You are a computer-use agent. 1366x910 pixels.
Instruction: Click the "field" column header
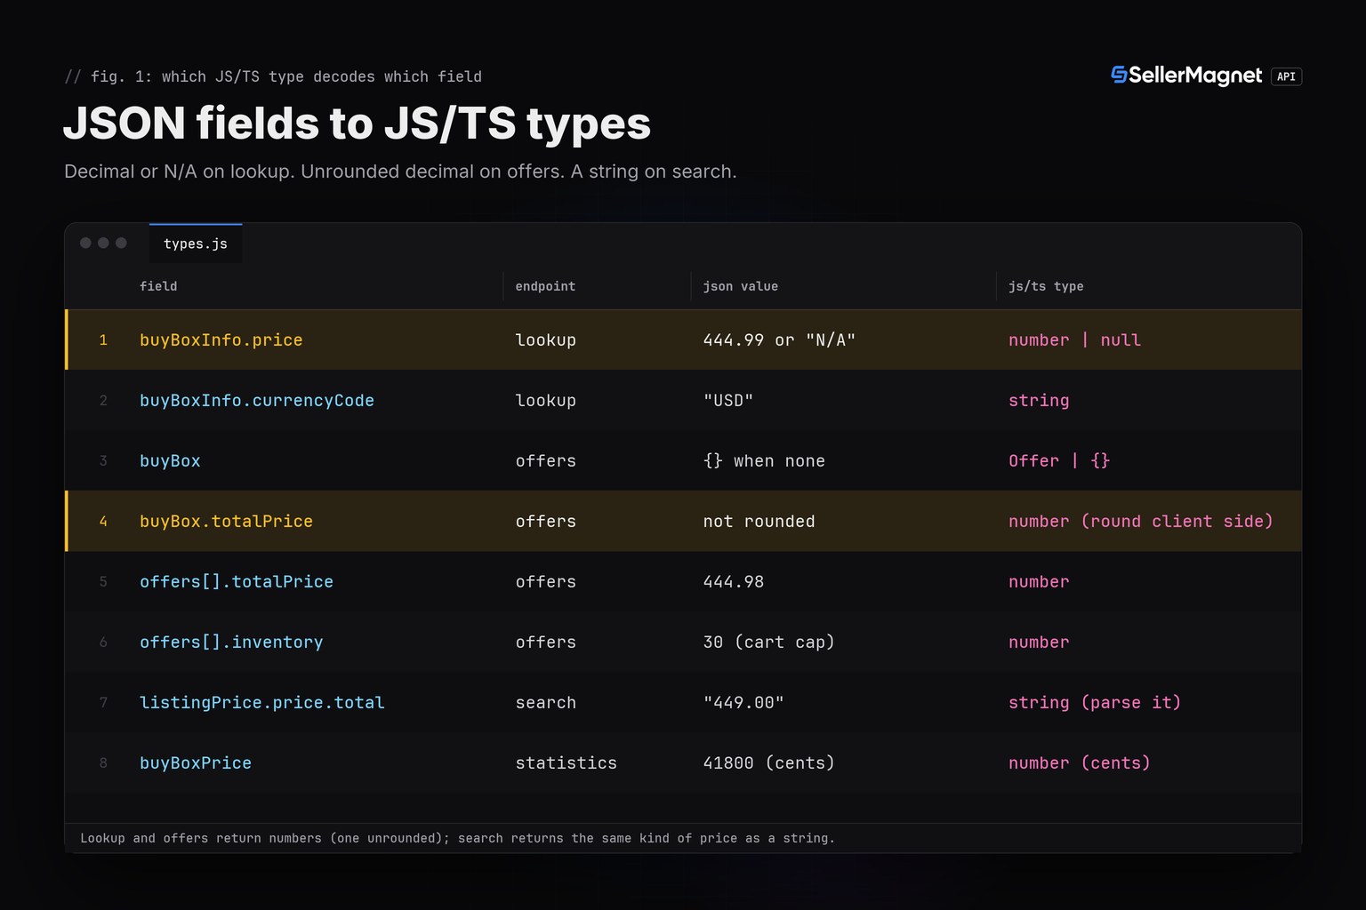pos(158,286)
